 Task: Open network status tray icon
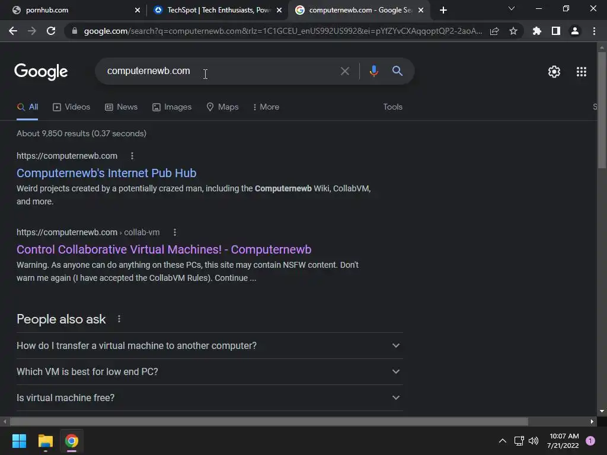[519, 441]
